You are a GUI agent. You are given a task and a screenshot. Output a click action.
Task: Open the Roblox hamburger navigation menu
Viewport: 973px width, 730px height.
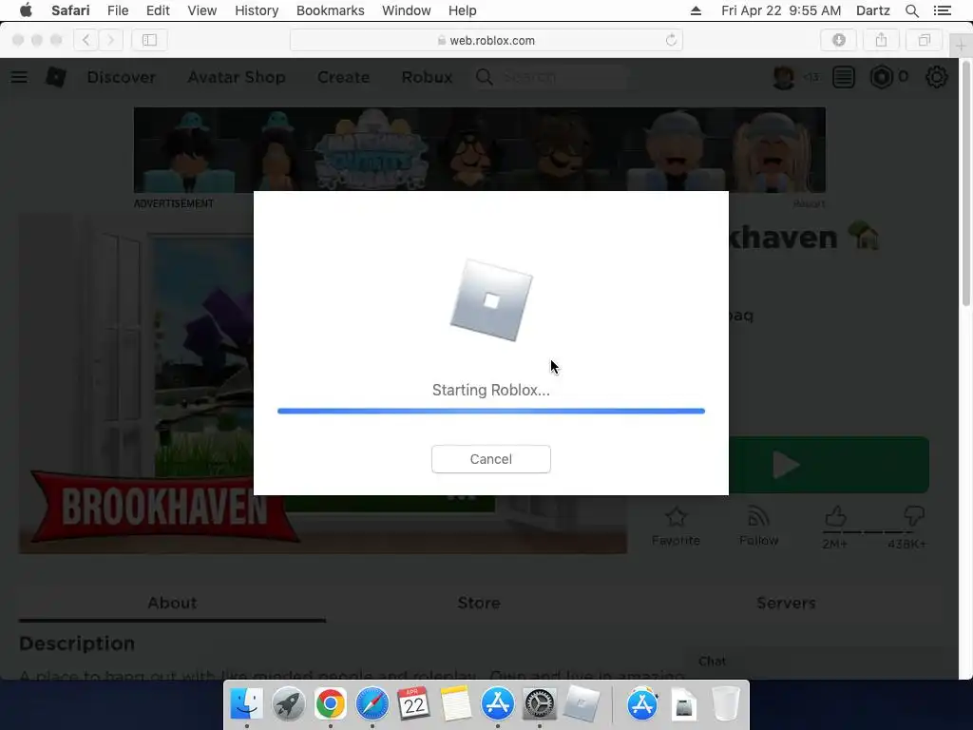pyautogui.click(x=19, y=77)
